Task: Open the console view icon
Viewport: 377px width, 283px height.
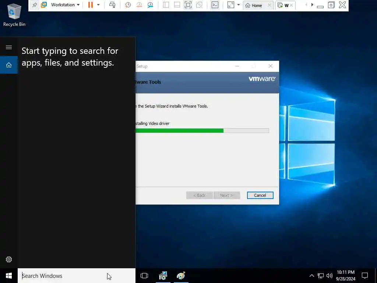Action: 215,5
